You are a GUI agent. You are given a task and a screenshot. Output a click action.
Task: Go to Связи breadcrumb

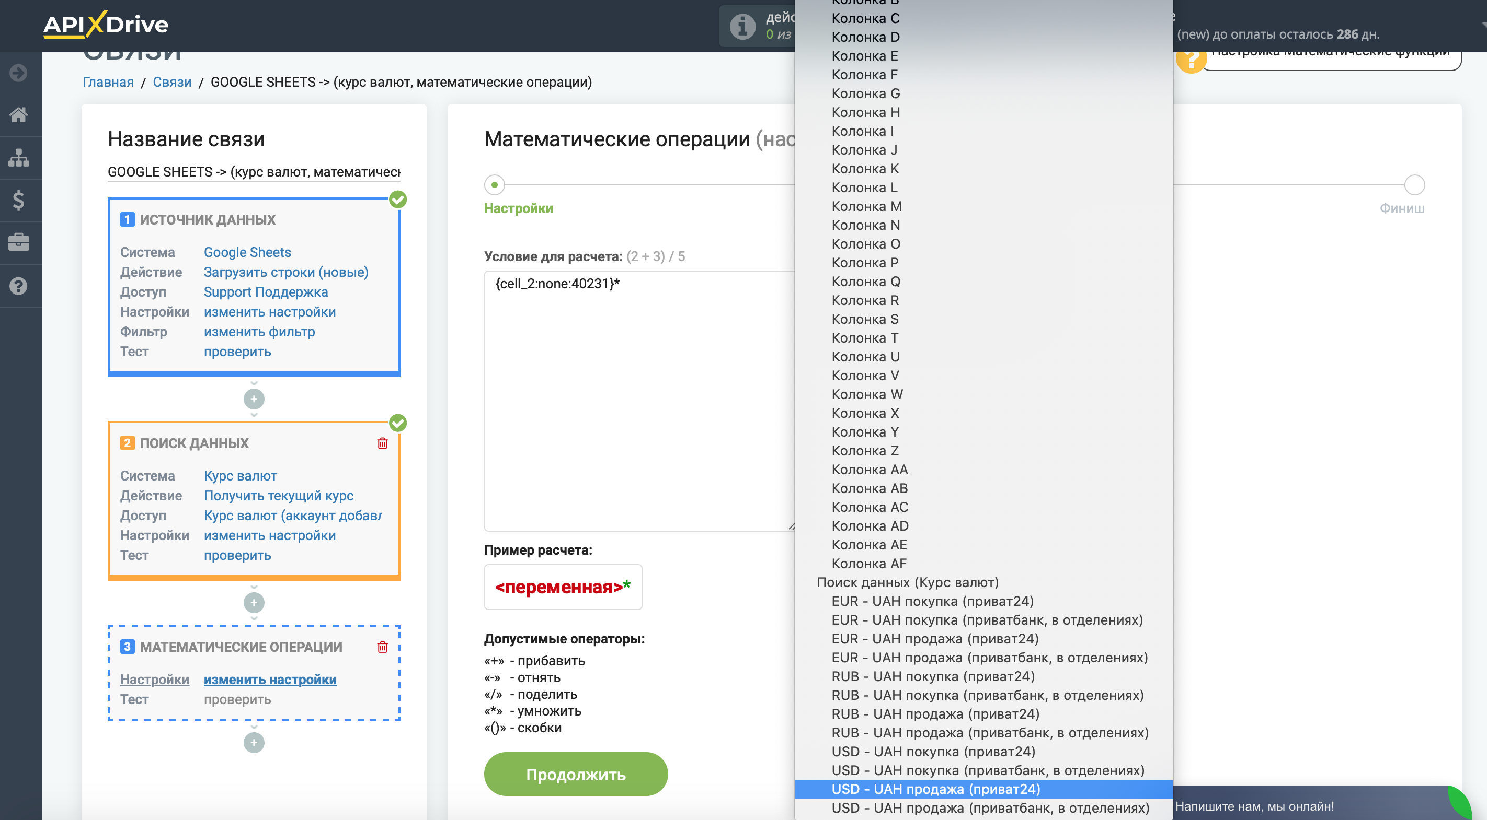pyautogui.click(x=172, y=82)
